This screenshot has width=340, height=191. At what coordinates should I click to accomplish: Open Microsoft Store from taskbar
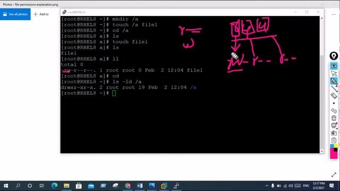(x=79, y=186)
